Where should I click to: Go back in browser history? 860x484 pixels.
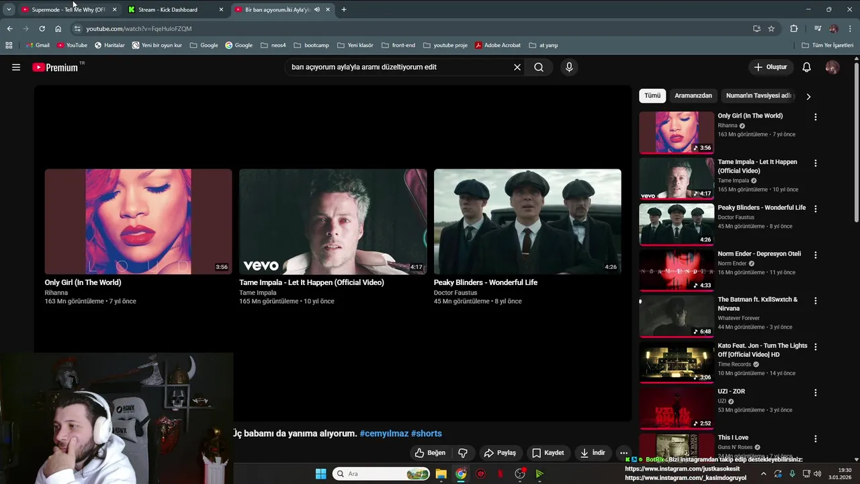[x=9, y=29]
